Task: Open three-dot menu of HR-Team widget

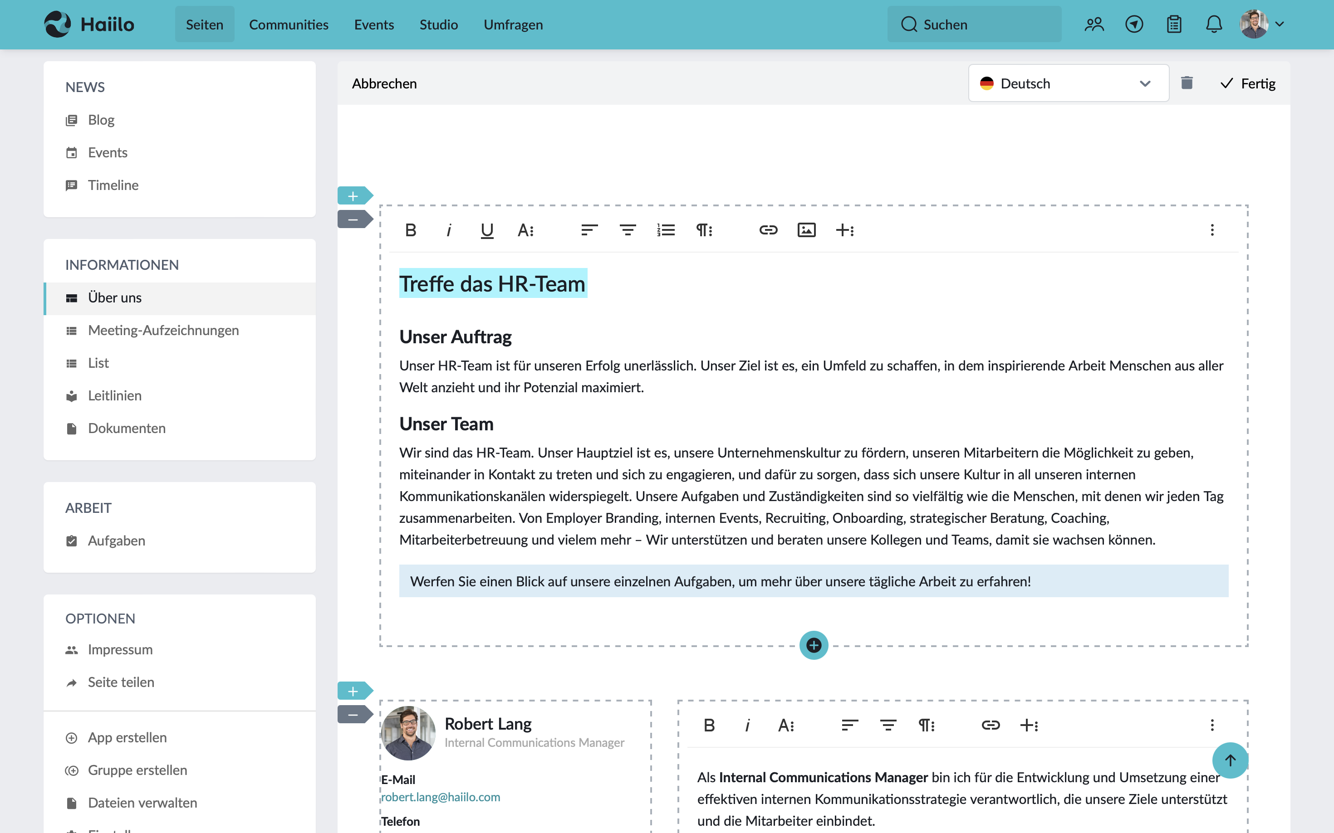Action: [x=1211, y=230]
